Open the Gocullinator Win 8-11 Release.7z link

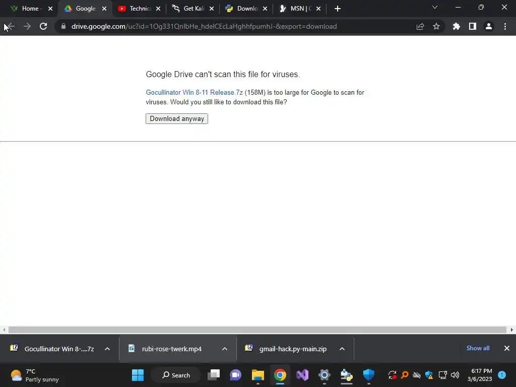[x=194, y=93]
